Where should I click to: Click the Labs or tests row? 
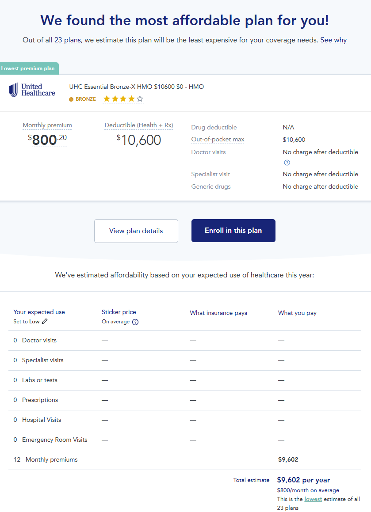[185, 380]
